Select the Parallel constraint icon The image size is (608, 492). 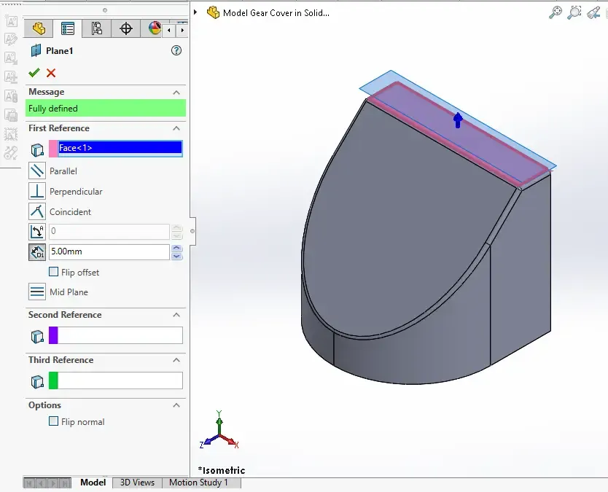[37, 171]
